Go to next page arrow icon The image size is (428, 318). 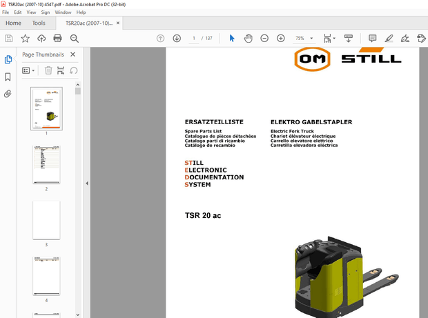(177, 39)
